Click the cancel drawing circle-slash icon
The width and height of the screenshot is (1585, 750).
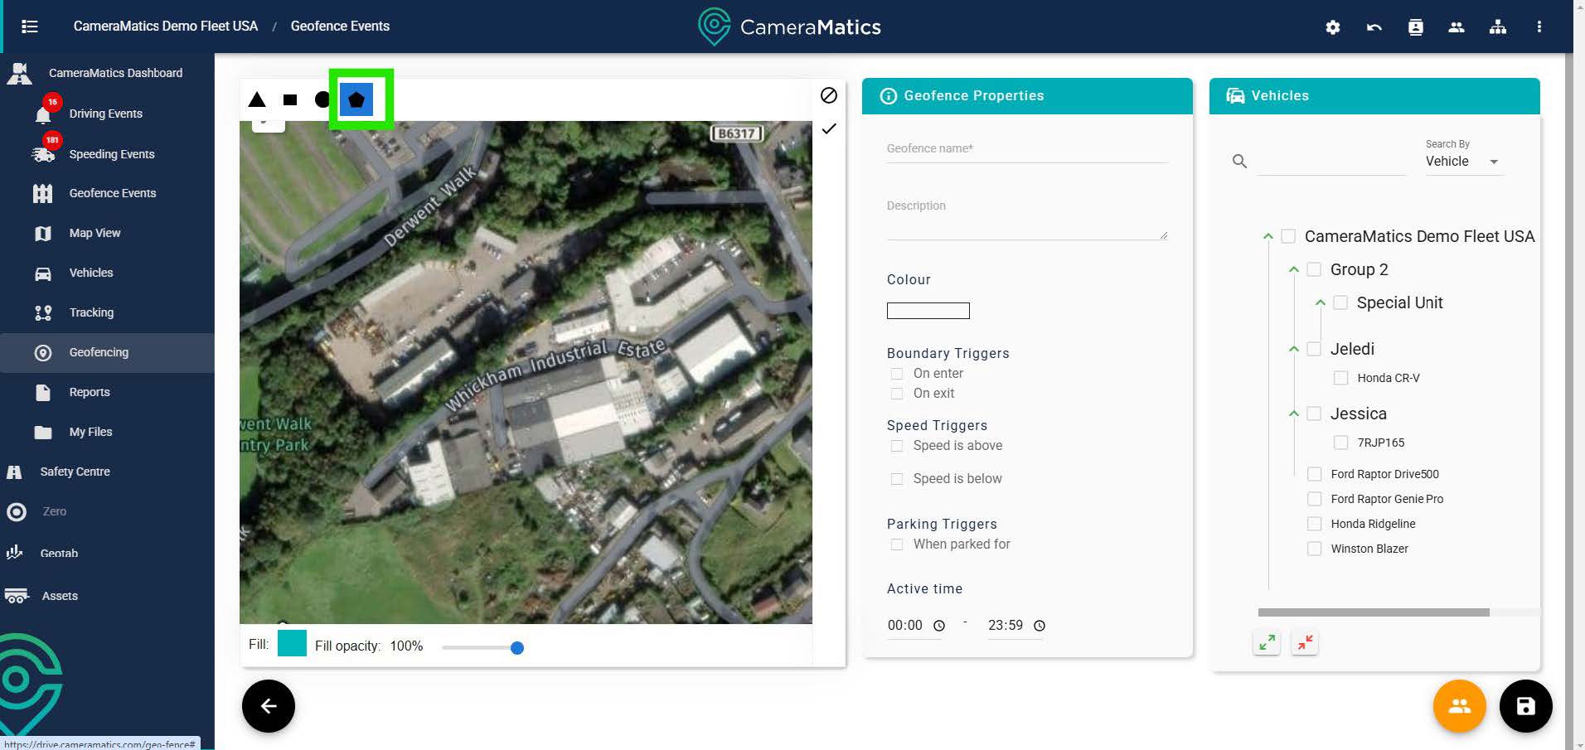(x=828, y=95)
